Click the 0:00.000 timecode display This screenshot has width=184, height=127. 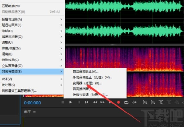(x=32, y=103)
